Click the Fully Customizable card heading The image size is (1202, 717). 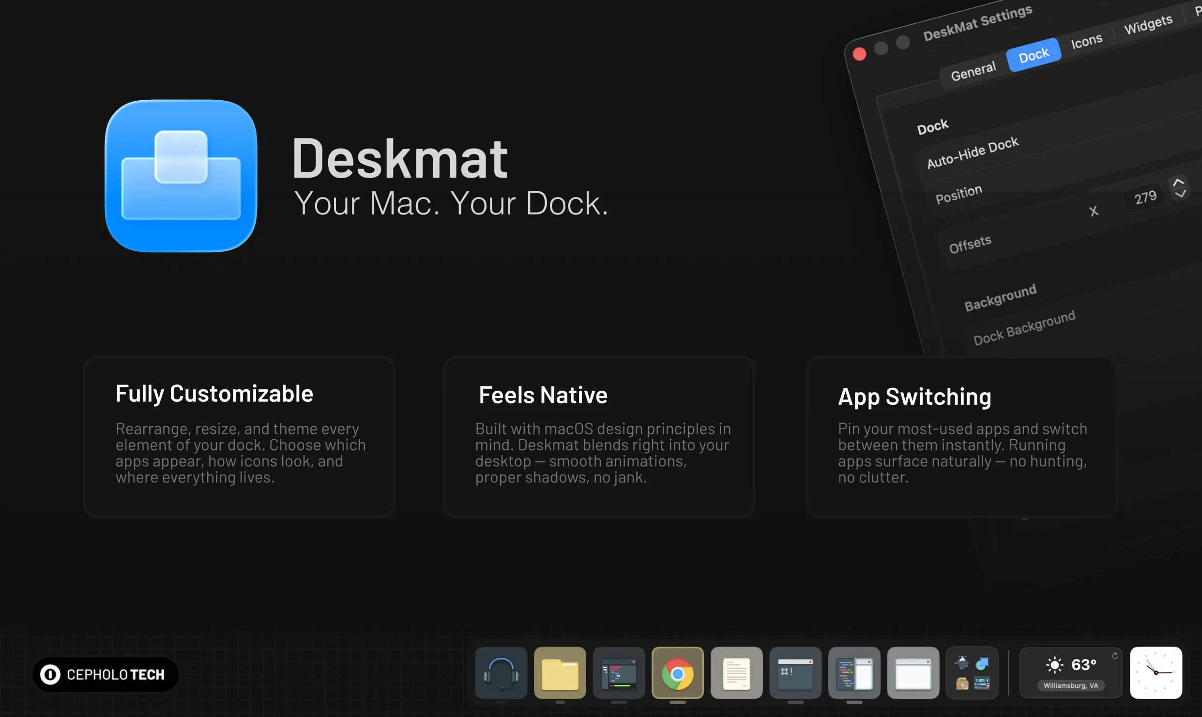214,394
